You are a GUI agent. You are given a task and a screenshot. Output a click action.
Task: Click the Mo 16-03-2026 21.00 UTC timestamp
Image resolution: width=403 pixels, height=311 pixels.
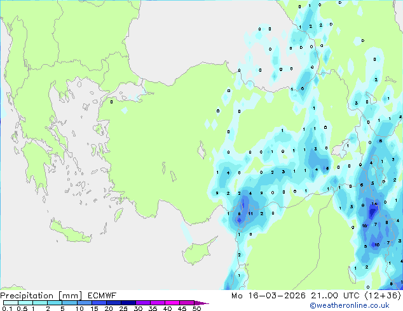296,296
